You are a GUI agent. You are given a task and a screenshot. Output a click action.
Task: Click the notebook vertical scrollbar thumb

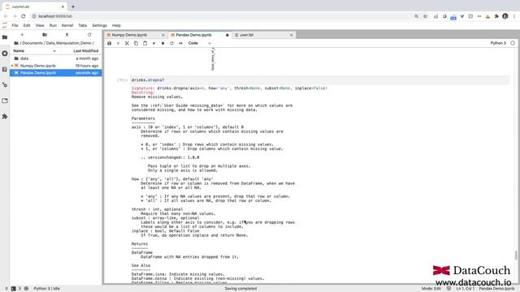pyautogui.click(x=516, y=255)
